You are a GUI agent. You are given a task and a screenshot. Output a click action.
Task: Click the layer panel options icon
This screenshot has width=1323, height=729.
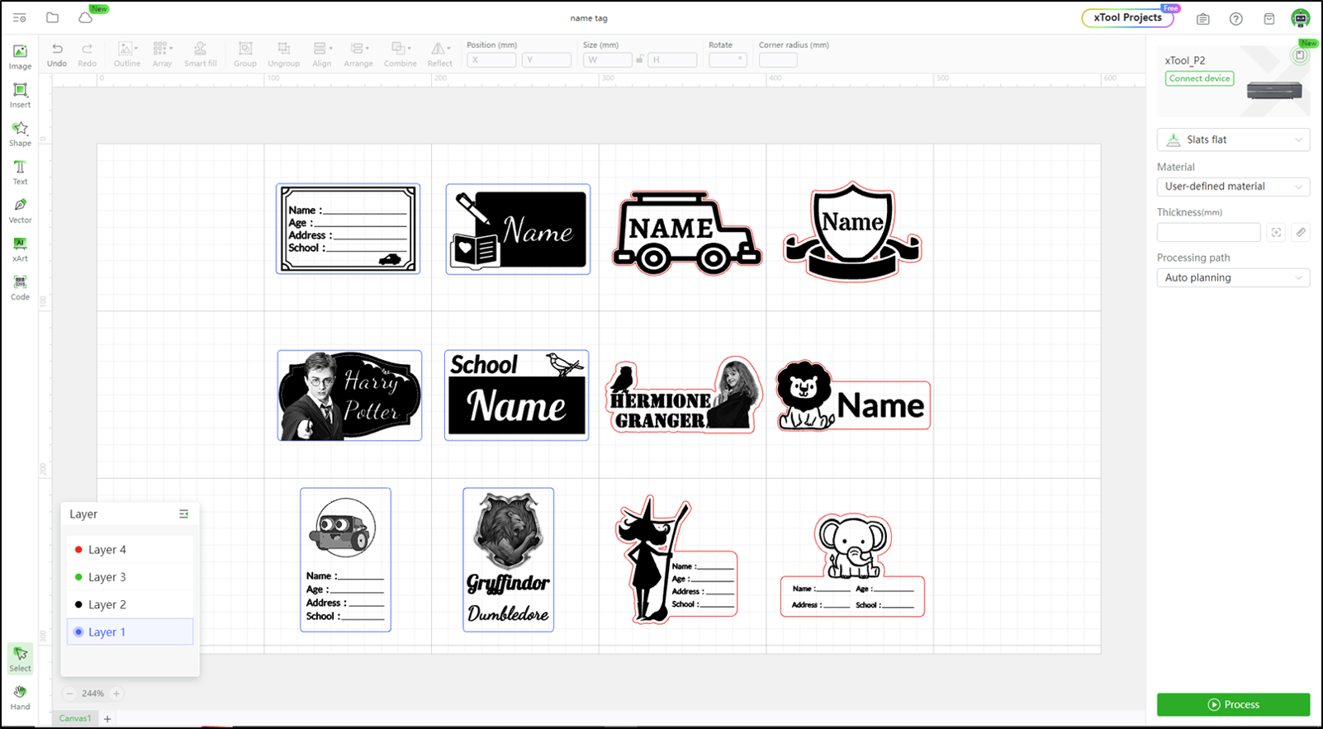183,514
